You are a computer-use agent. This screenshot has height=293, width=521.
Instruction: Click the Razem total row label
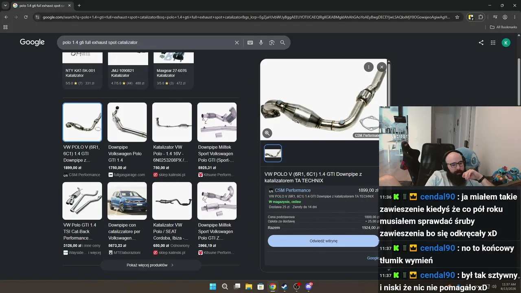pyautogui.click(x=274, y=228)
